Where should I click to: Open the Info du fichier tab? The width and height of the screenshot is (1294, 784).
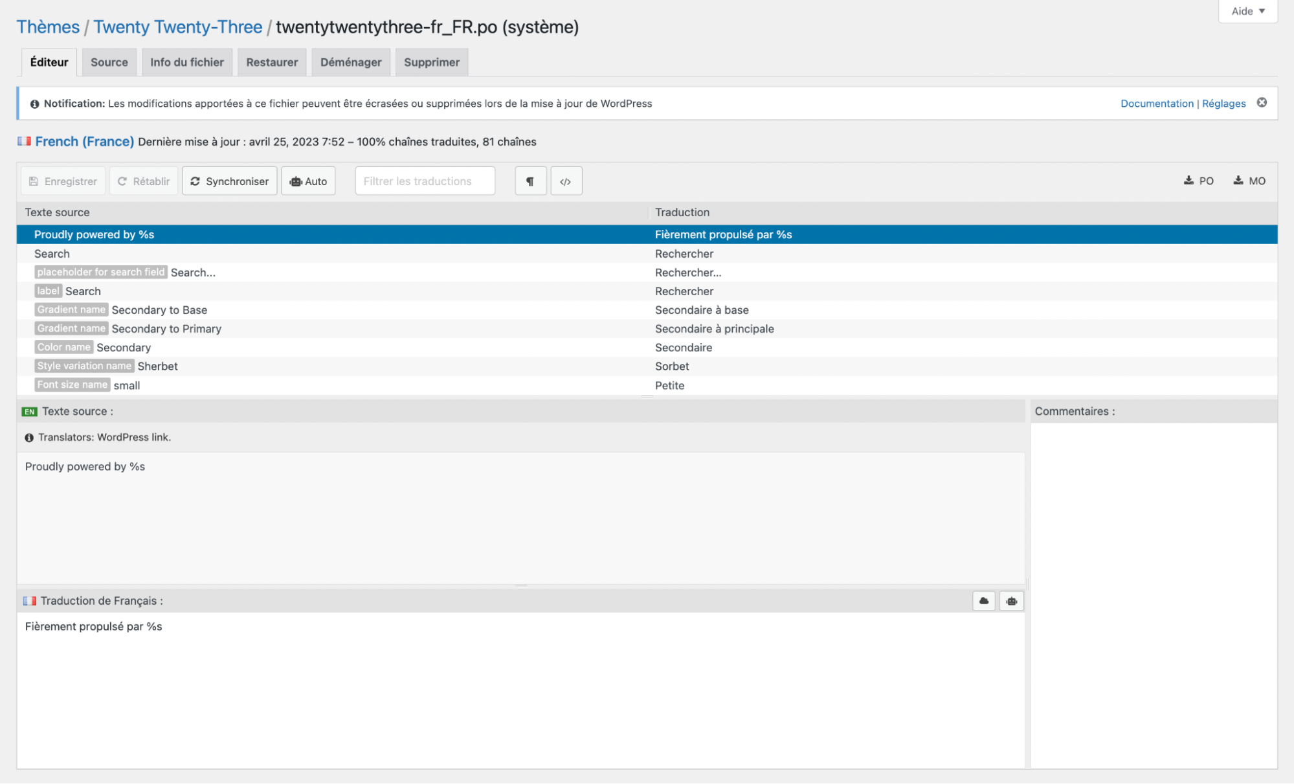tap(187, 62)
